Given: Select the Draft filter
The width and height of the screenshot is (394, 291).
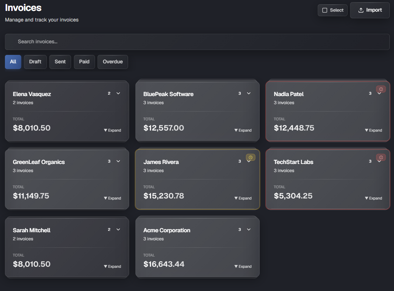Looking at the screenshot, I should click(x=35, y=62).
